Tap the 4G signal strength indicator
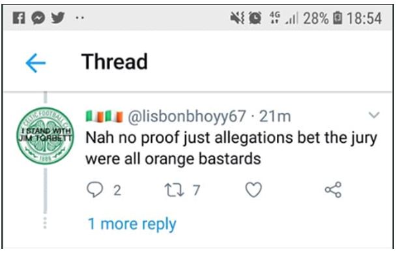This screenshot has width=400, height=255. point(283,18)
